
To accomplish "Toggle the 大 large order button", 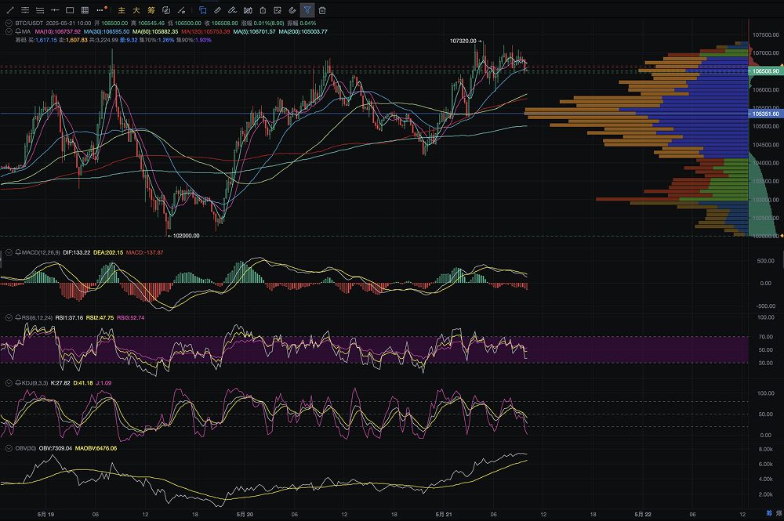I will 136,10.
